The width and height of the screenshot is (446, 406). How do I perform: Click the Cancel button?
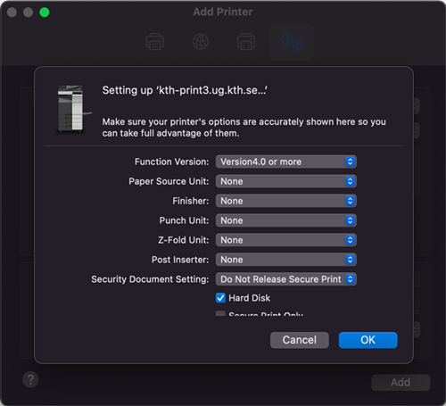pos(300,340)
